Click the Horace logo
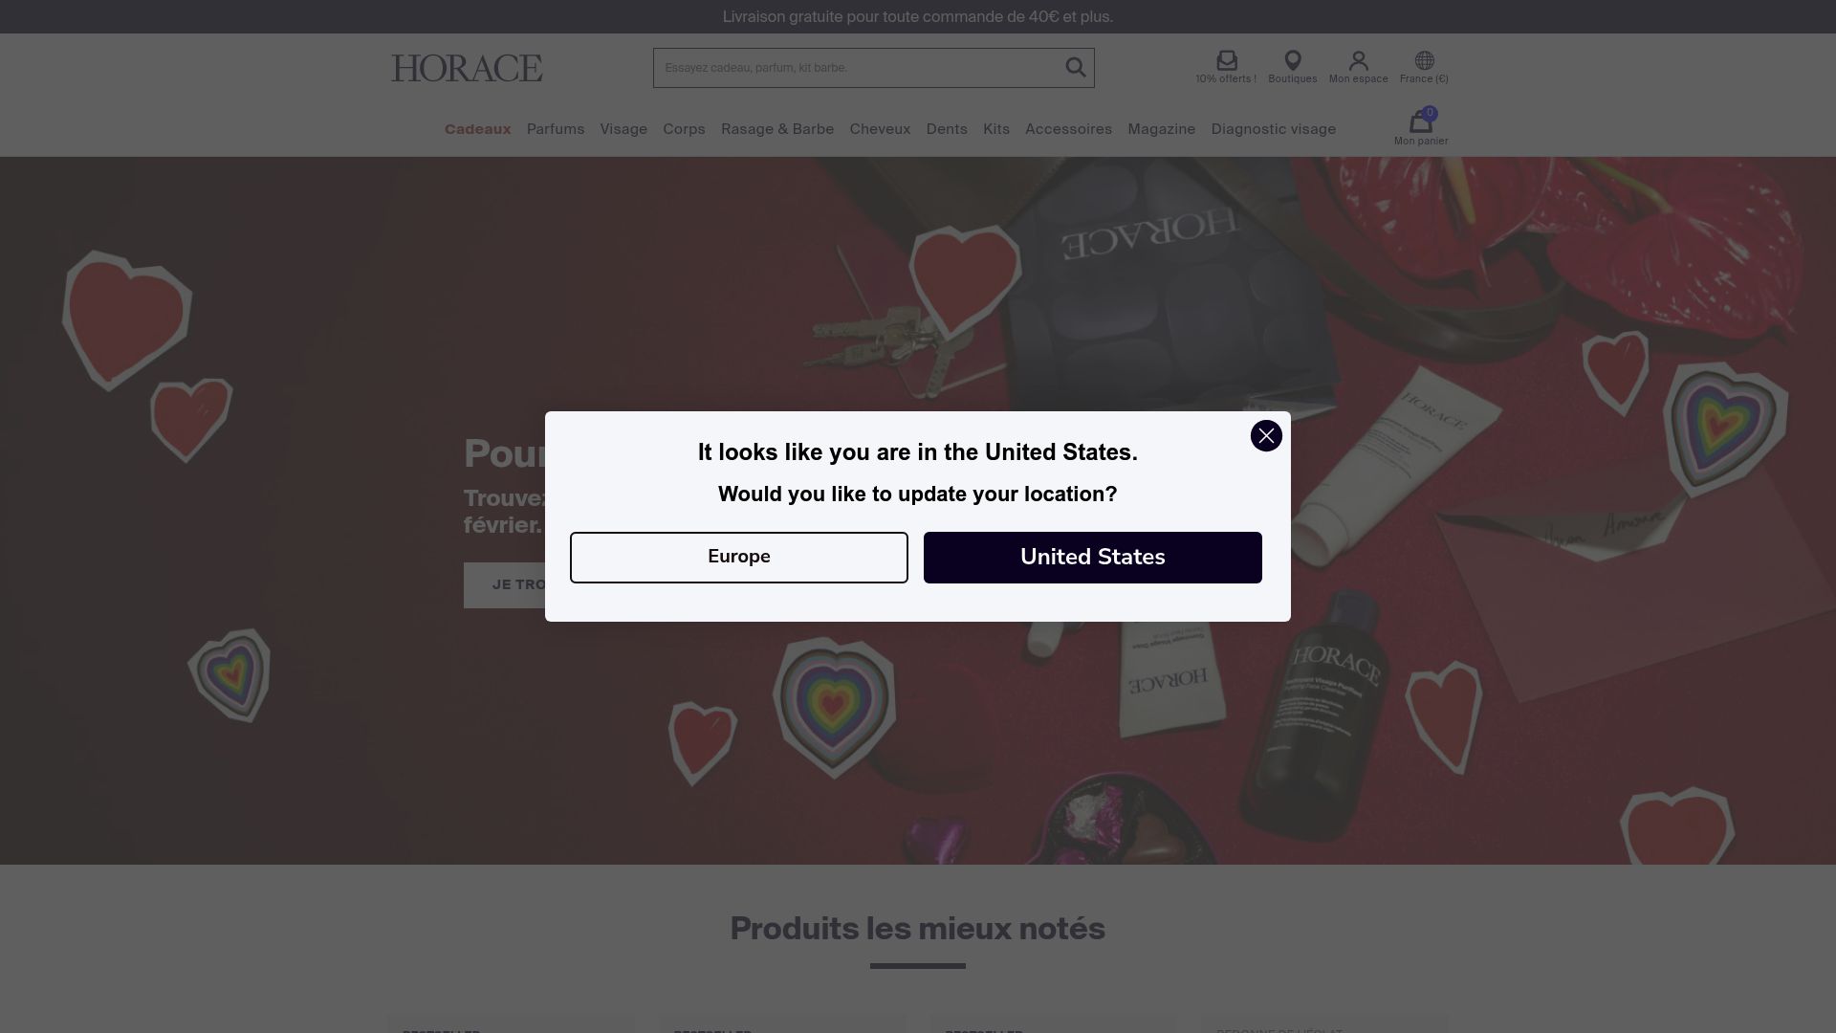This screenshot has height=1033, width=1836. click(467, 68)
